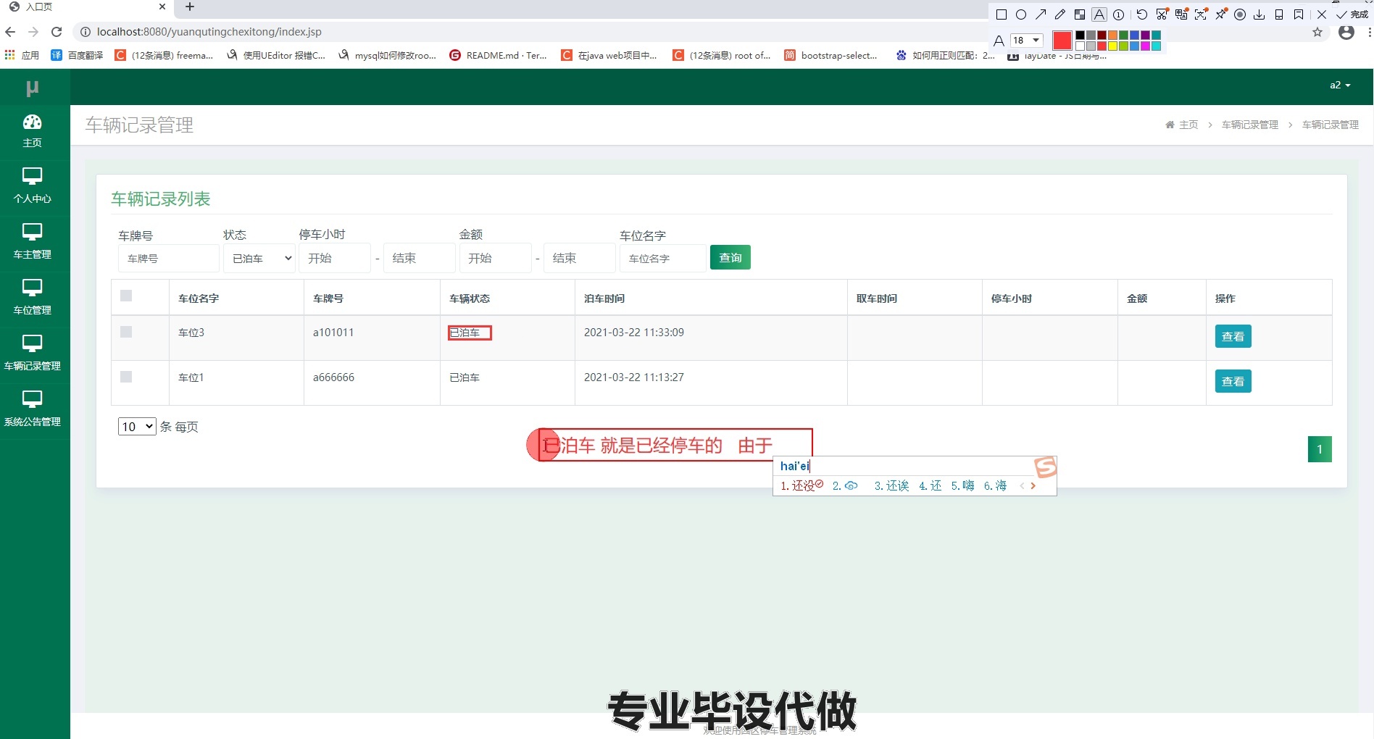Open 车主管理 in the sidebar
Screen dimensions: 1374x739
tap(33, 242)
